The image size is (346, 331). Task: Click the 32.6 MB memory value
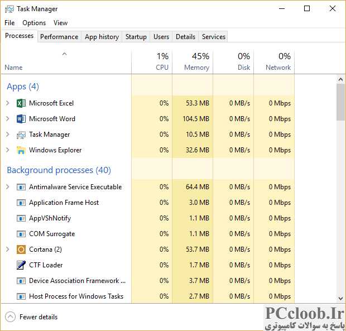point(197,150)
